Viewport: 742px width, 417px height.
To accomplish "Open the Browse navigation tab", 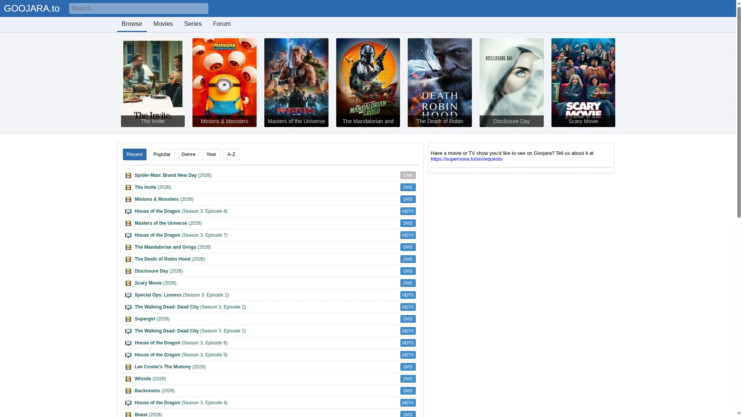I will pos(132,24).
